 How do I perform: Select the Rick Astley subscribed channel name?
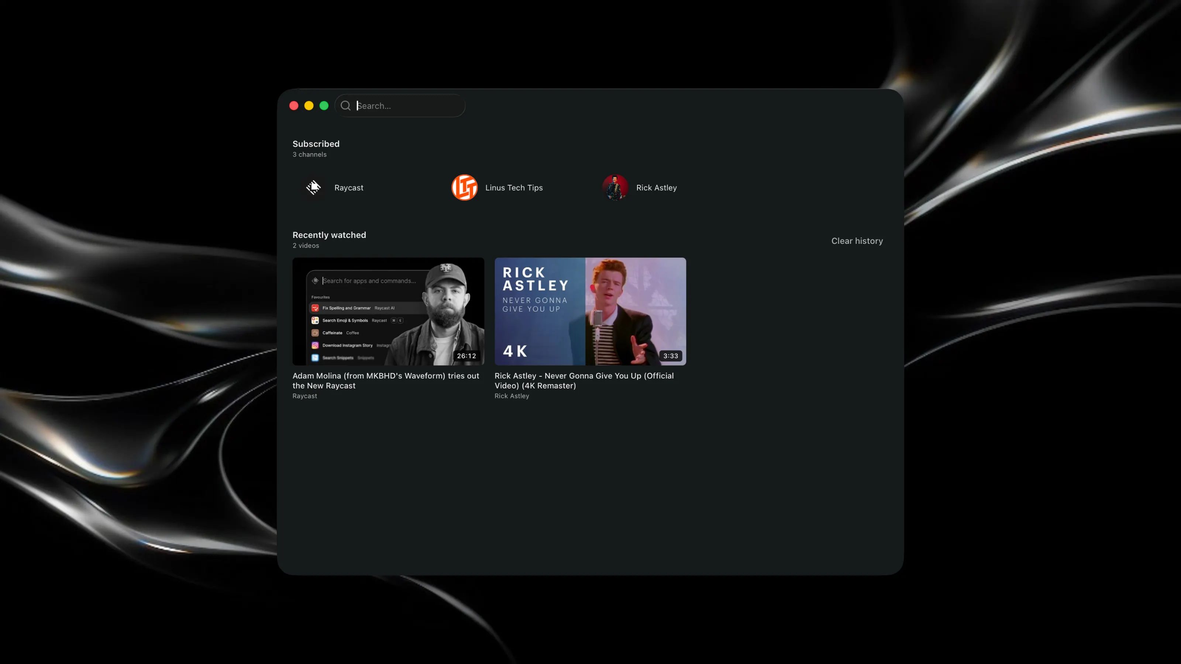(x=657, y=188)
